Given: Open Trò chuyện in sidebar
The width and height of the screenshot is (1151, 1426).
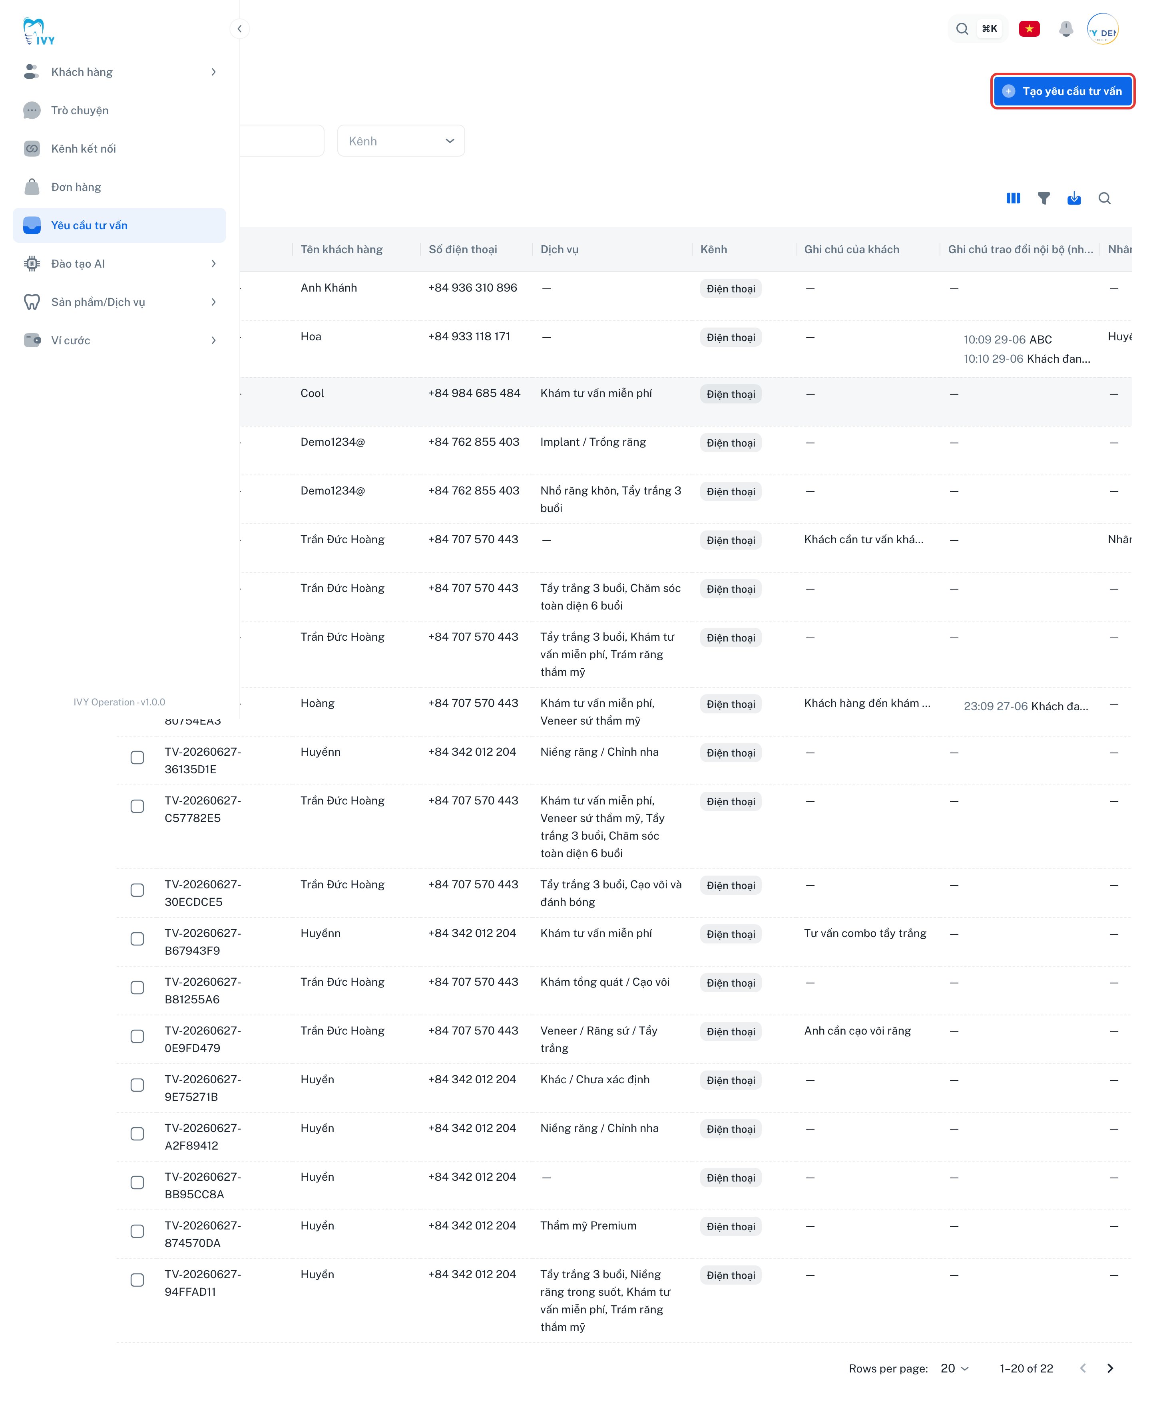Looking at the screenshot, I should pos(119,110).
